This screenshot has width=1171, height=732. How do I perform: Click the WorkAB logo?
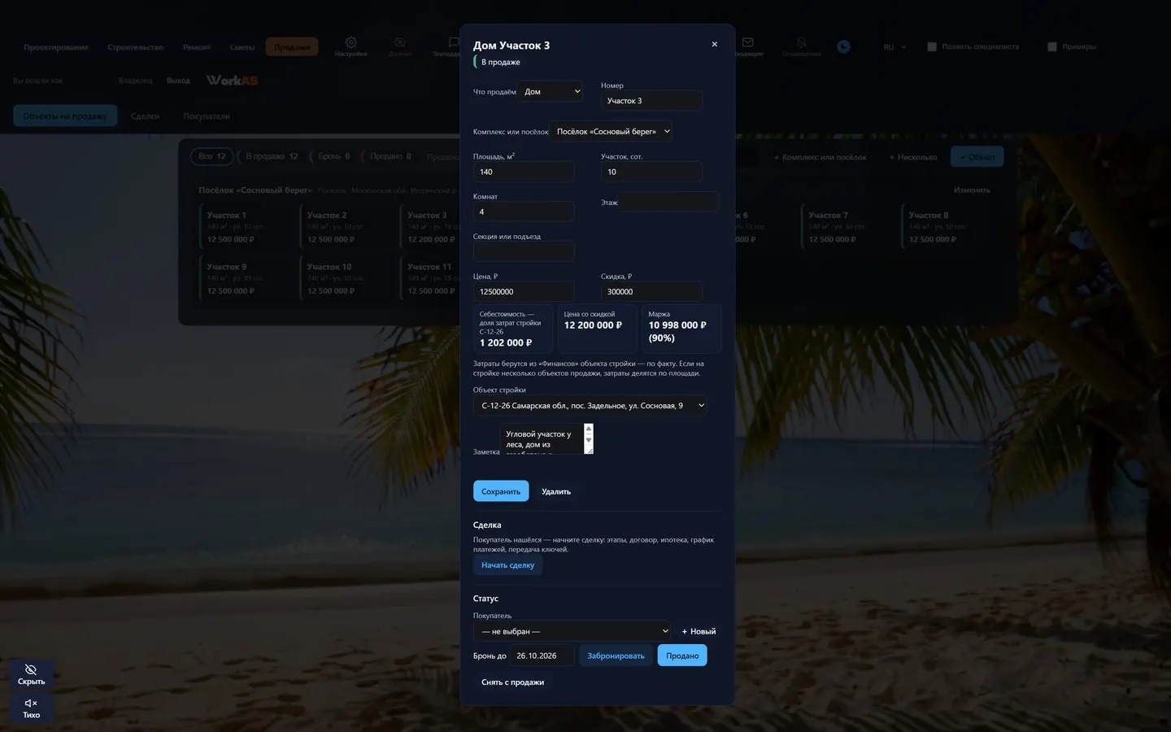click(232, 80)
